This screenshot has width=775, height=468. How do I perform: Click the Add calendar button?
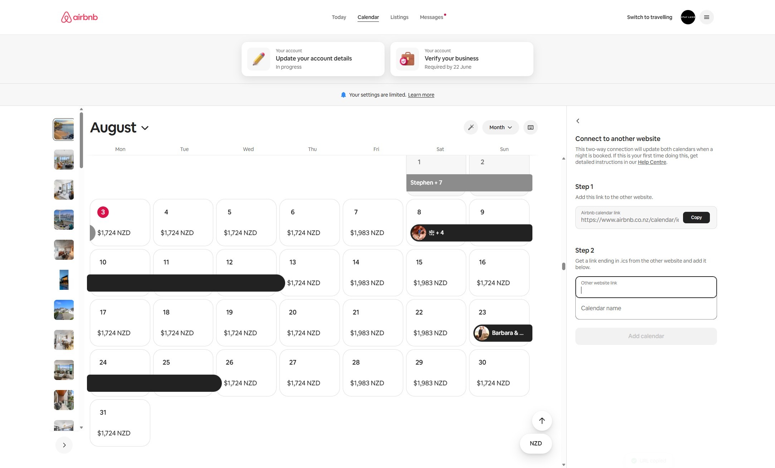646,336
